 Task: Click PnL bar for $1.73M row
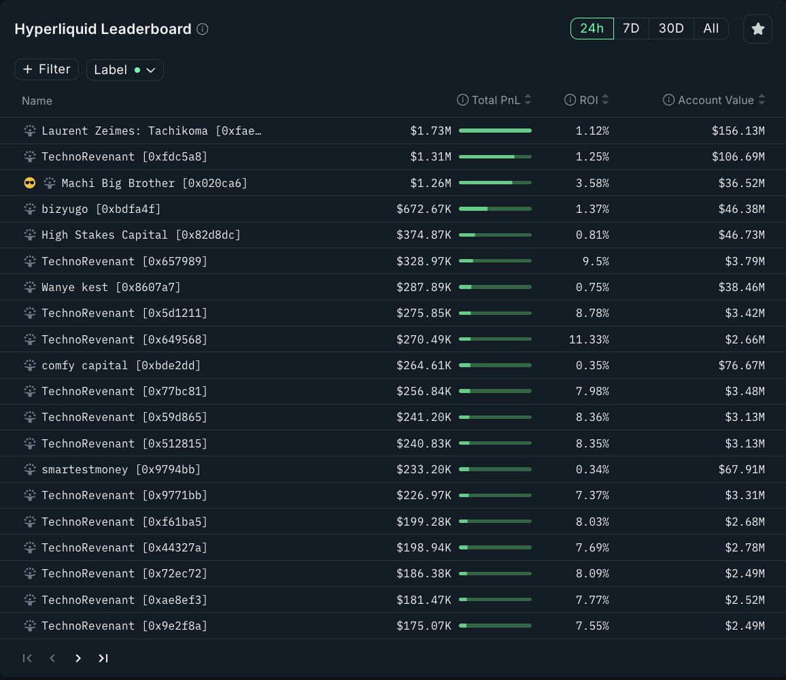tap(495, 131)
